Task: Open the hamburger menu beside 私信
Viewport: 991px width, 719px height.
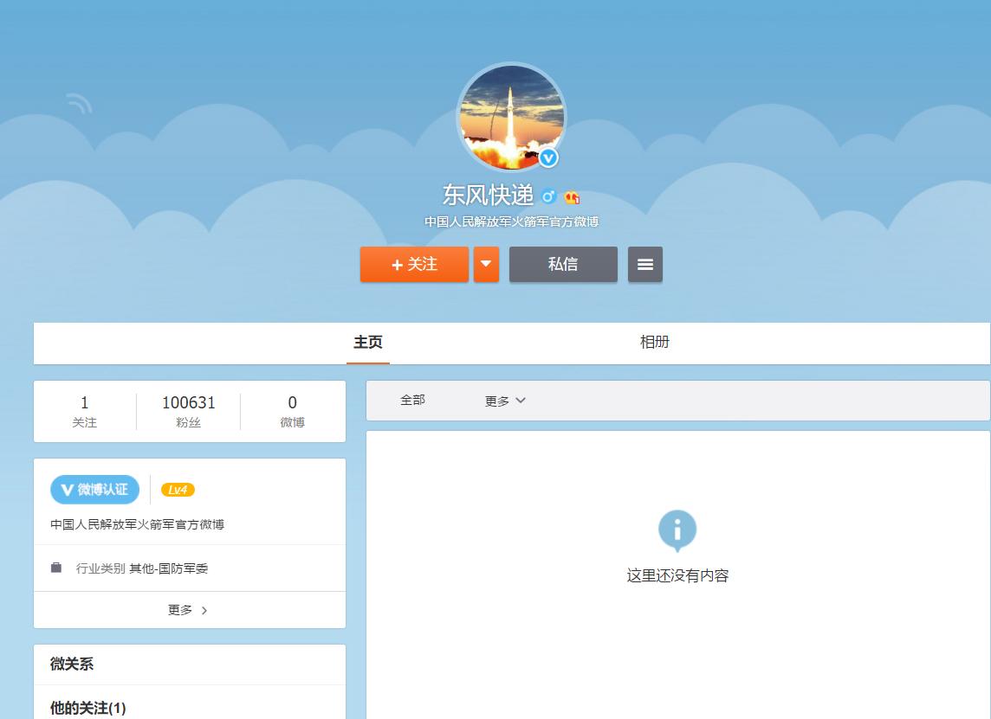Action: click(x=645, y=265)
